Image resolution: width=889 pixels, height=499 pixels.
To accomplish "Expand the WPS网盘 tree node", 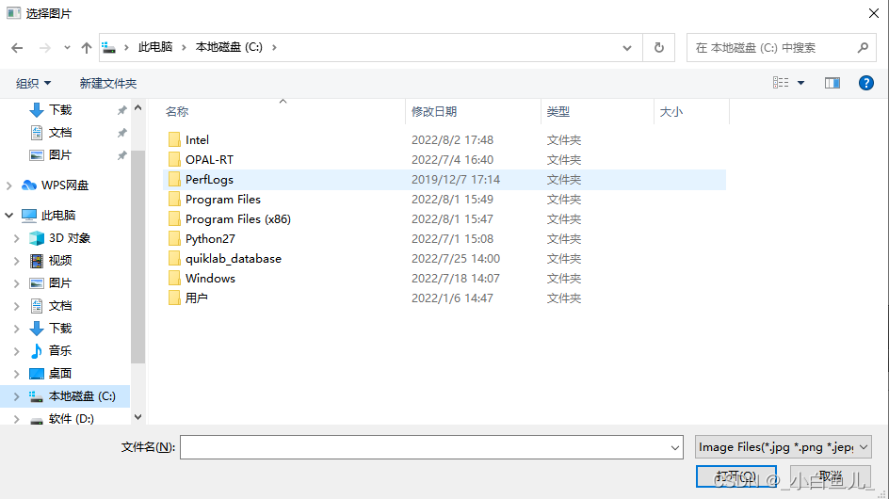I will [9, 185].
